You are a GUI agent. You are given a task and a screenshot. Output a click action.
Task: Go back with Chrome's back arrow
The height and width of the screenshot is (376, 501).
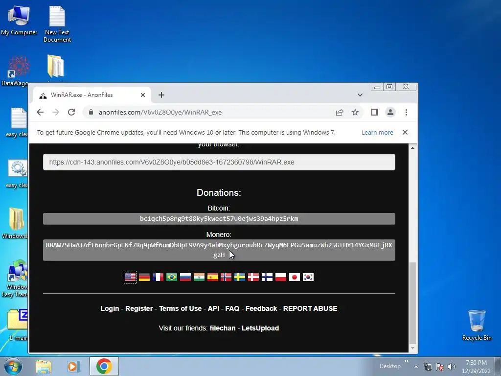click(40, 112)
